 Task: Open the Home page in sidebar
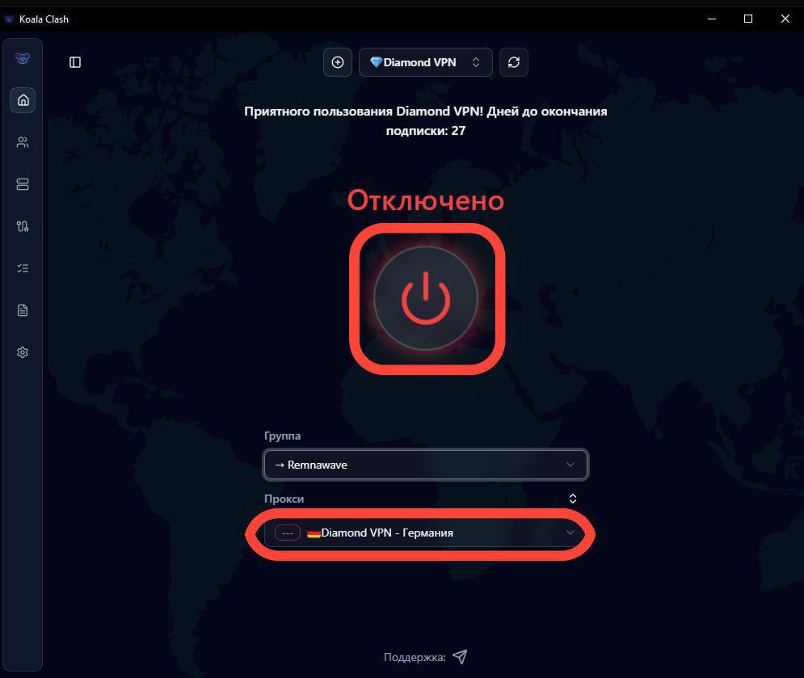pos(23,100)
